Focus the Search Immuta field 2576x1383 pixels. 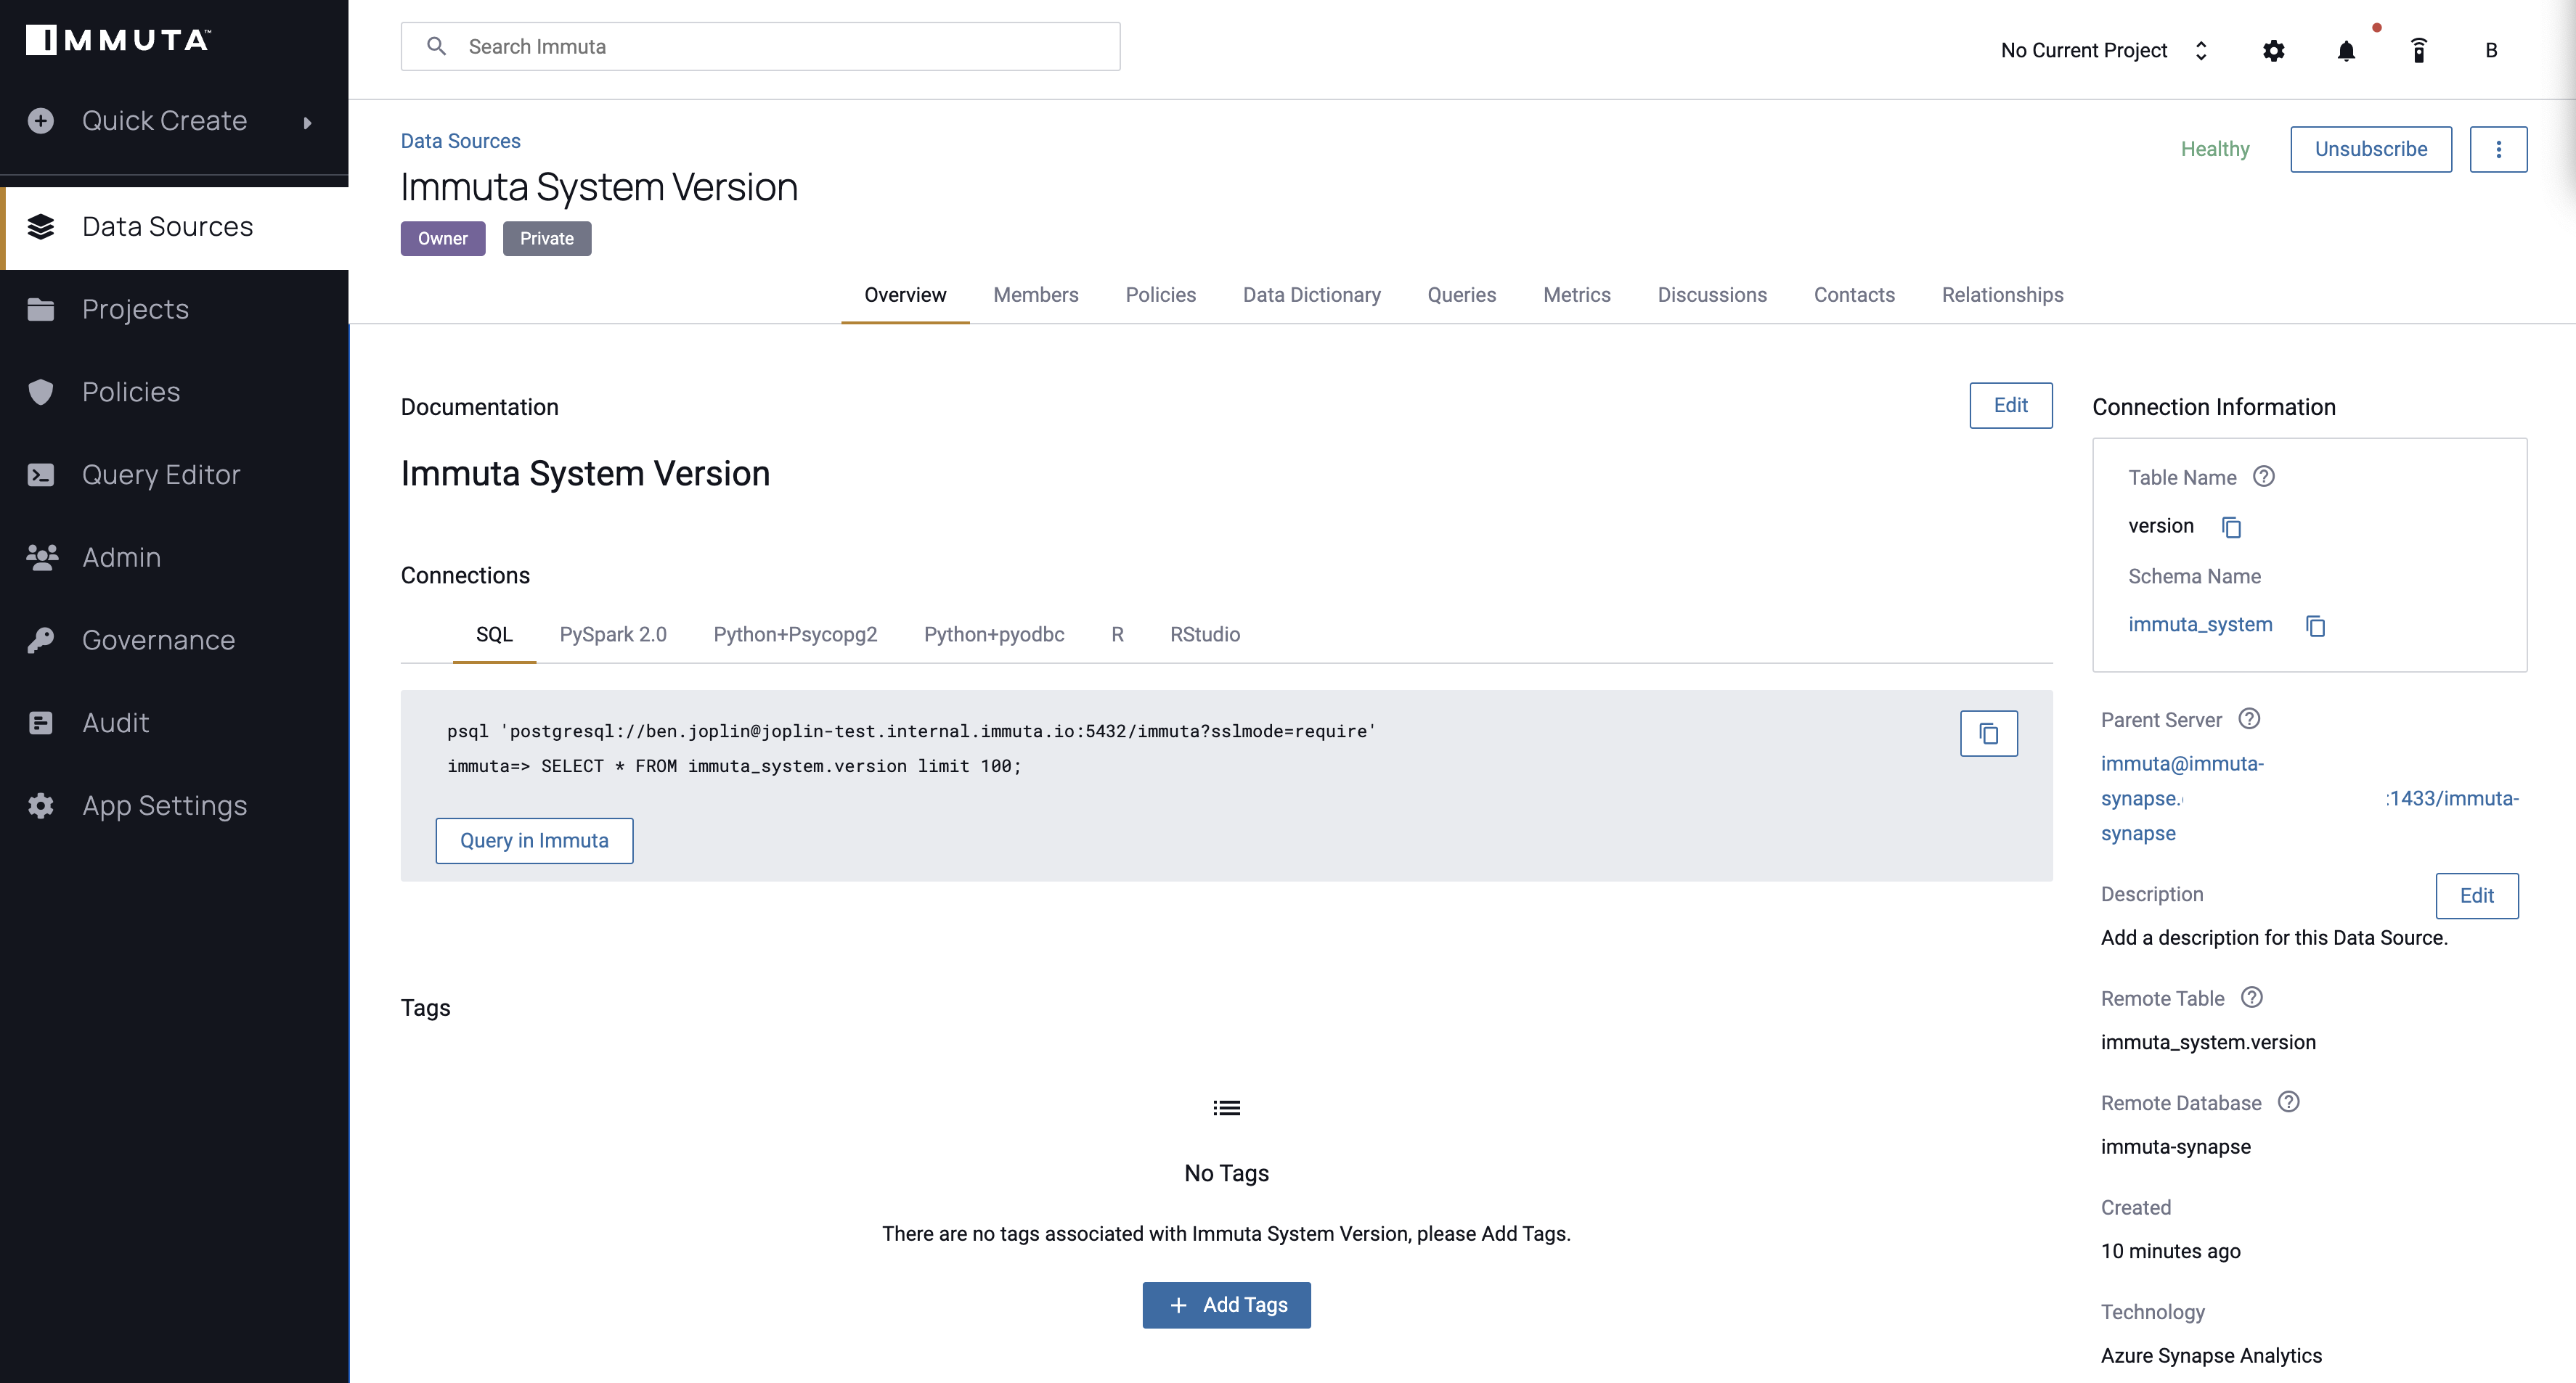(760, 47)
